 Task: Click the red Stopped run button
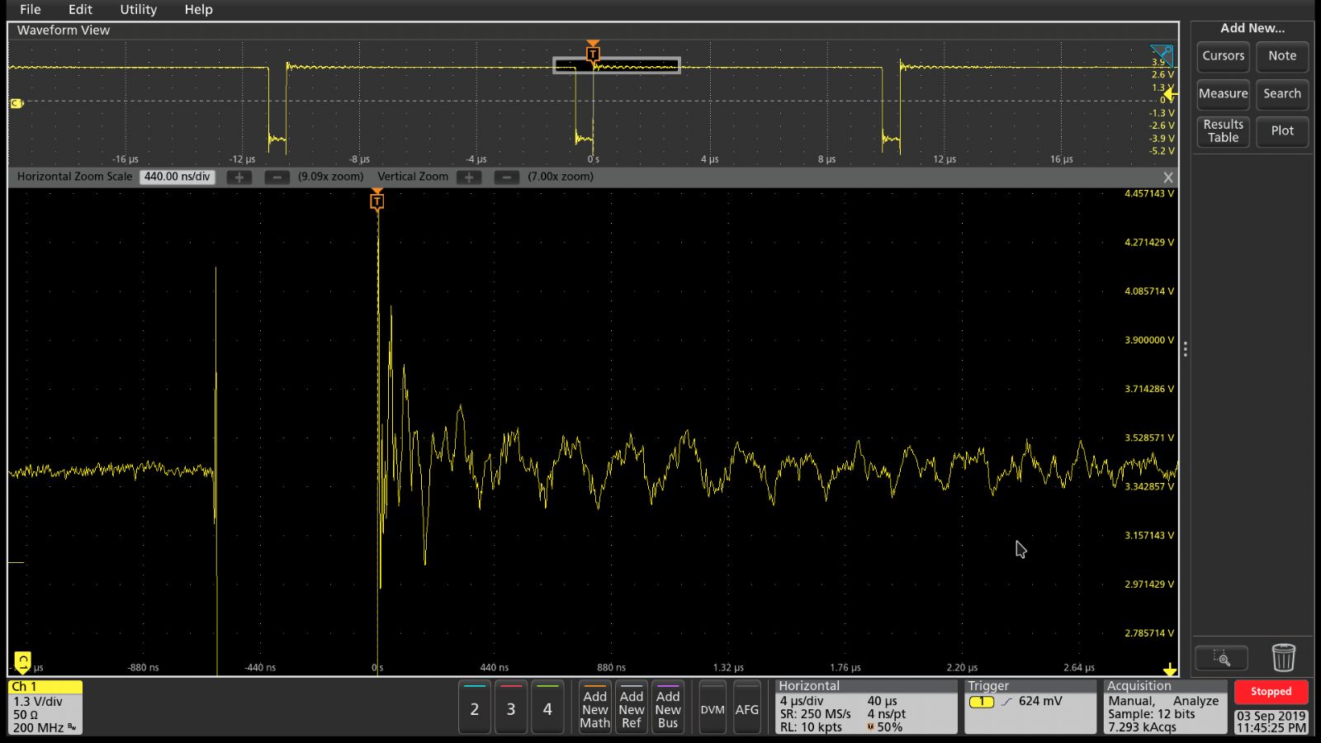click(x=1271, y=692)
